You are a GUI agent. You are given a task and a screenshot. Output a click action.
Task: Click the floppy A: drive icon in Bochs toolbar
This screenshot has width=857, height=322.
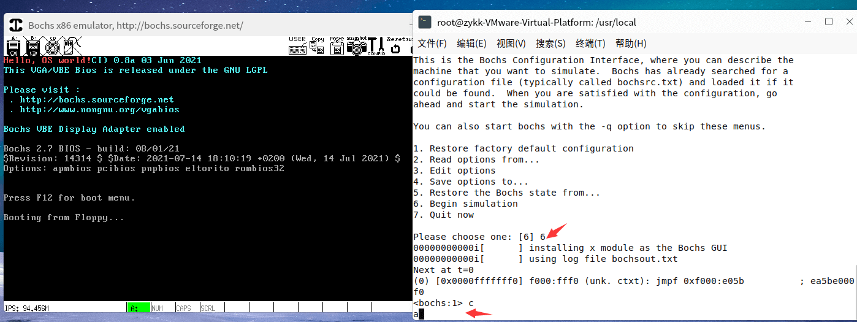[13, 46]
